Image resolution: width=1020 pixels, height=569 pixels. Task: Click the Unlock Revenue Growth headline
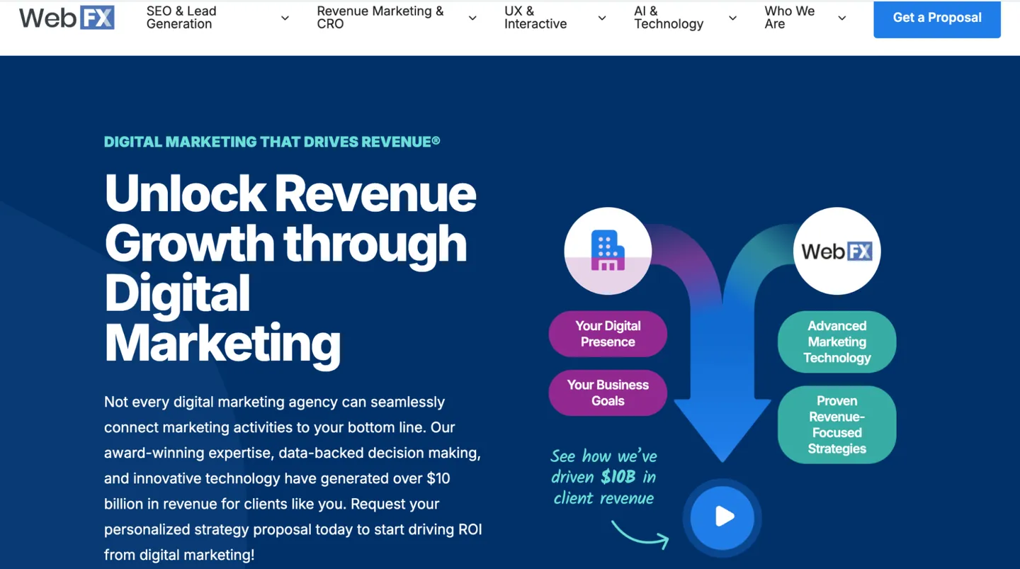point(290,268)
